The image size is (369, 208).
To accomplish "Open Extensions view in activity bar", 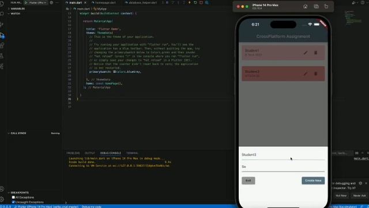I will (x=2, y=46).
